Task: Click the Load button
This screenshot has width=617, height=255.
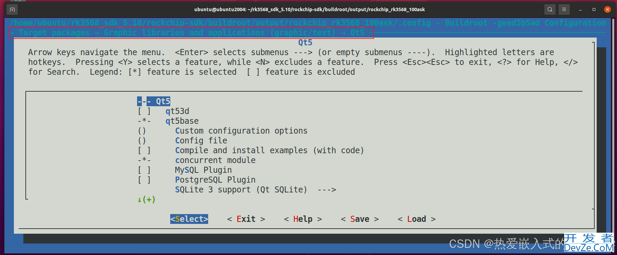Action: click(417, 219)
